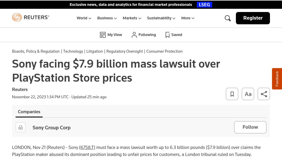Share the article via the share icon
The width and height of the screenshot is (282, 158).
point(264,94)
